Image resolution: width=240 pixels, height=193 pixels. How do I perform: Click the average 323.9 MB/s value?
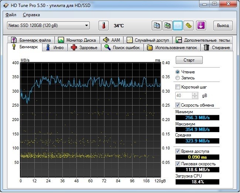tap(197, 141)
